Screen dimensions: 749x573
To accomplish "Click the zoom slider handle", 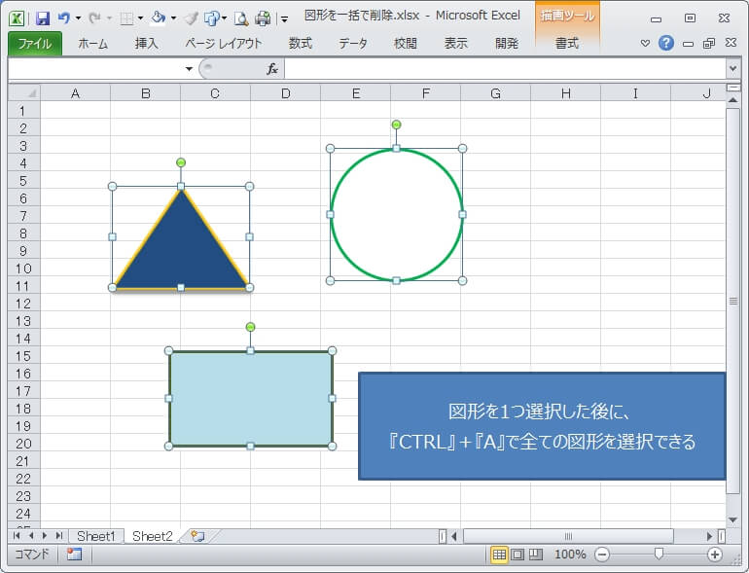I will point(659,555).
